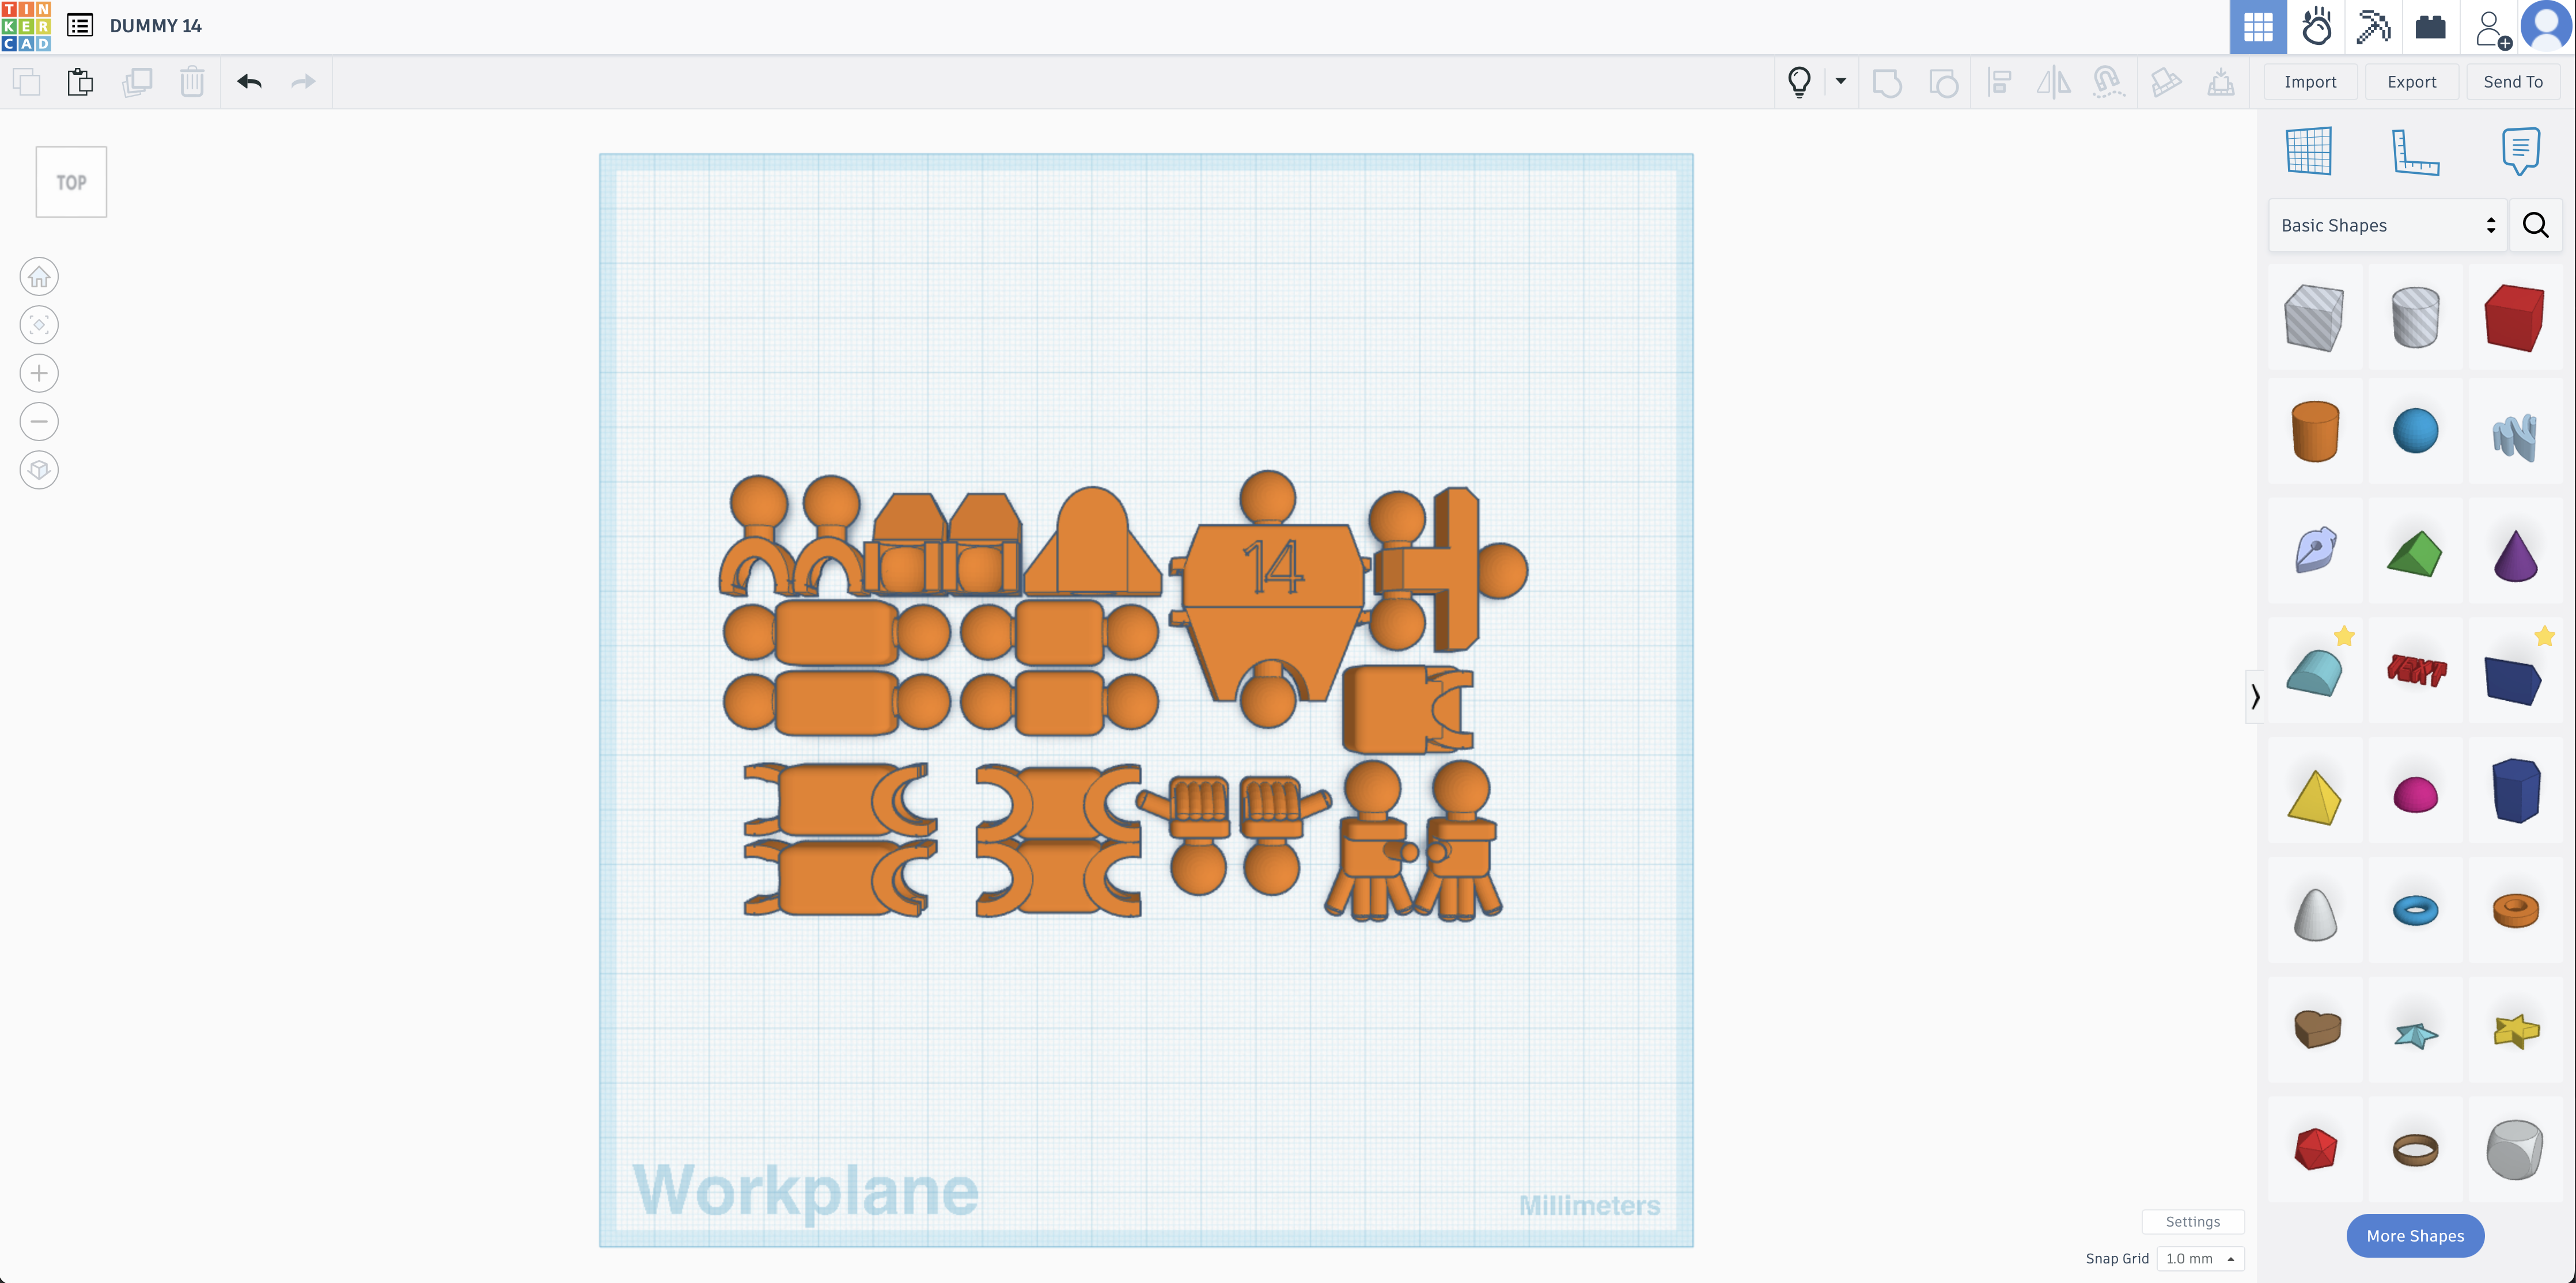Redo the last action

coord(303,82)
